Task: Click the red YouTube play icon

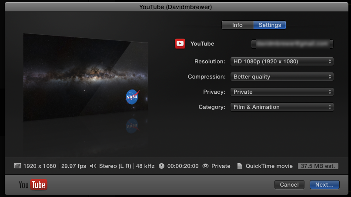Action: (x=180, y=43)
